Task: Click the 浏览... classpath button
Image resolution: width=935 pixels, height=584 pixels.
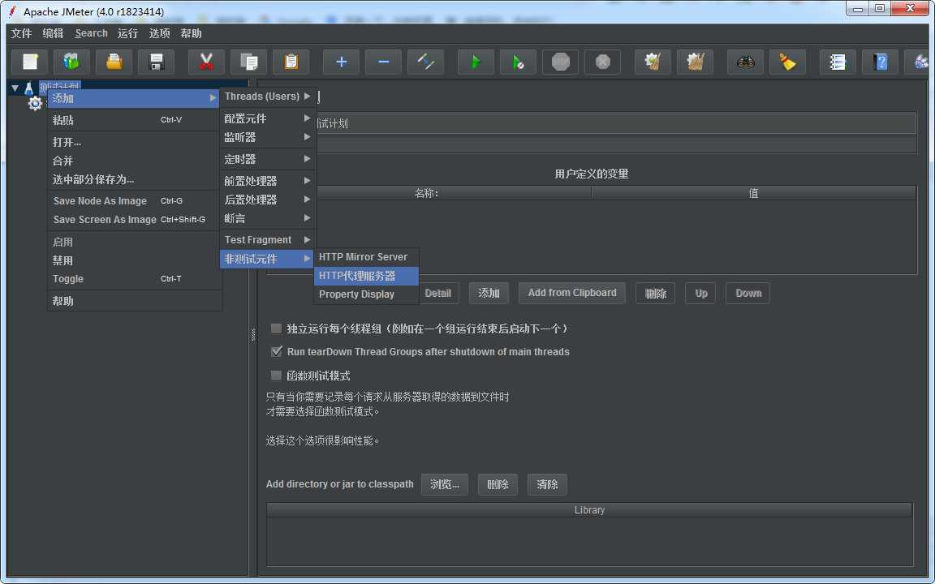Action: [444, 484]
